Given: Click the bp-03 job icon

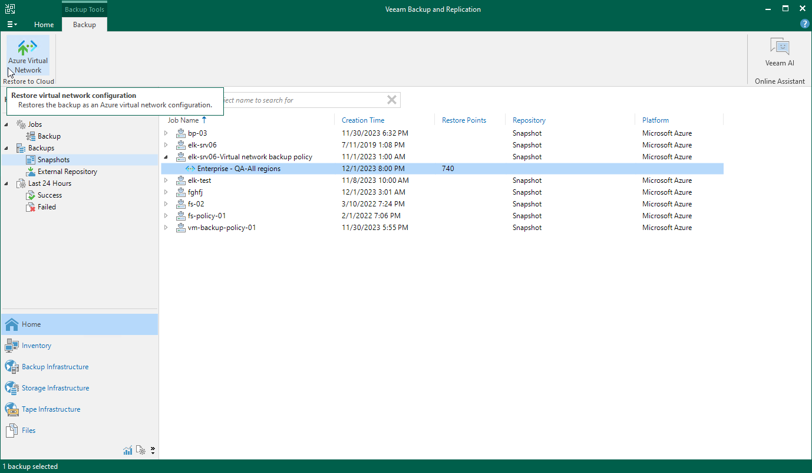Looking at the screenshot, I should [x=181, y=133].
